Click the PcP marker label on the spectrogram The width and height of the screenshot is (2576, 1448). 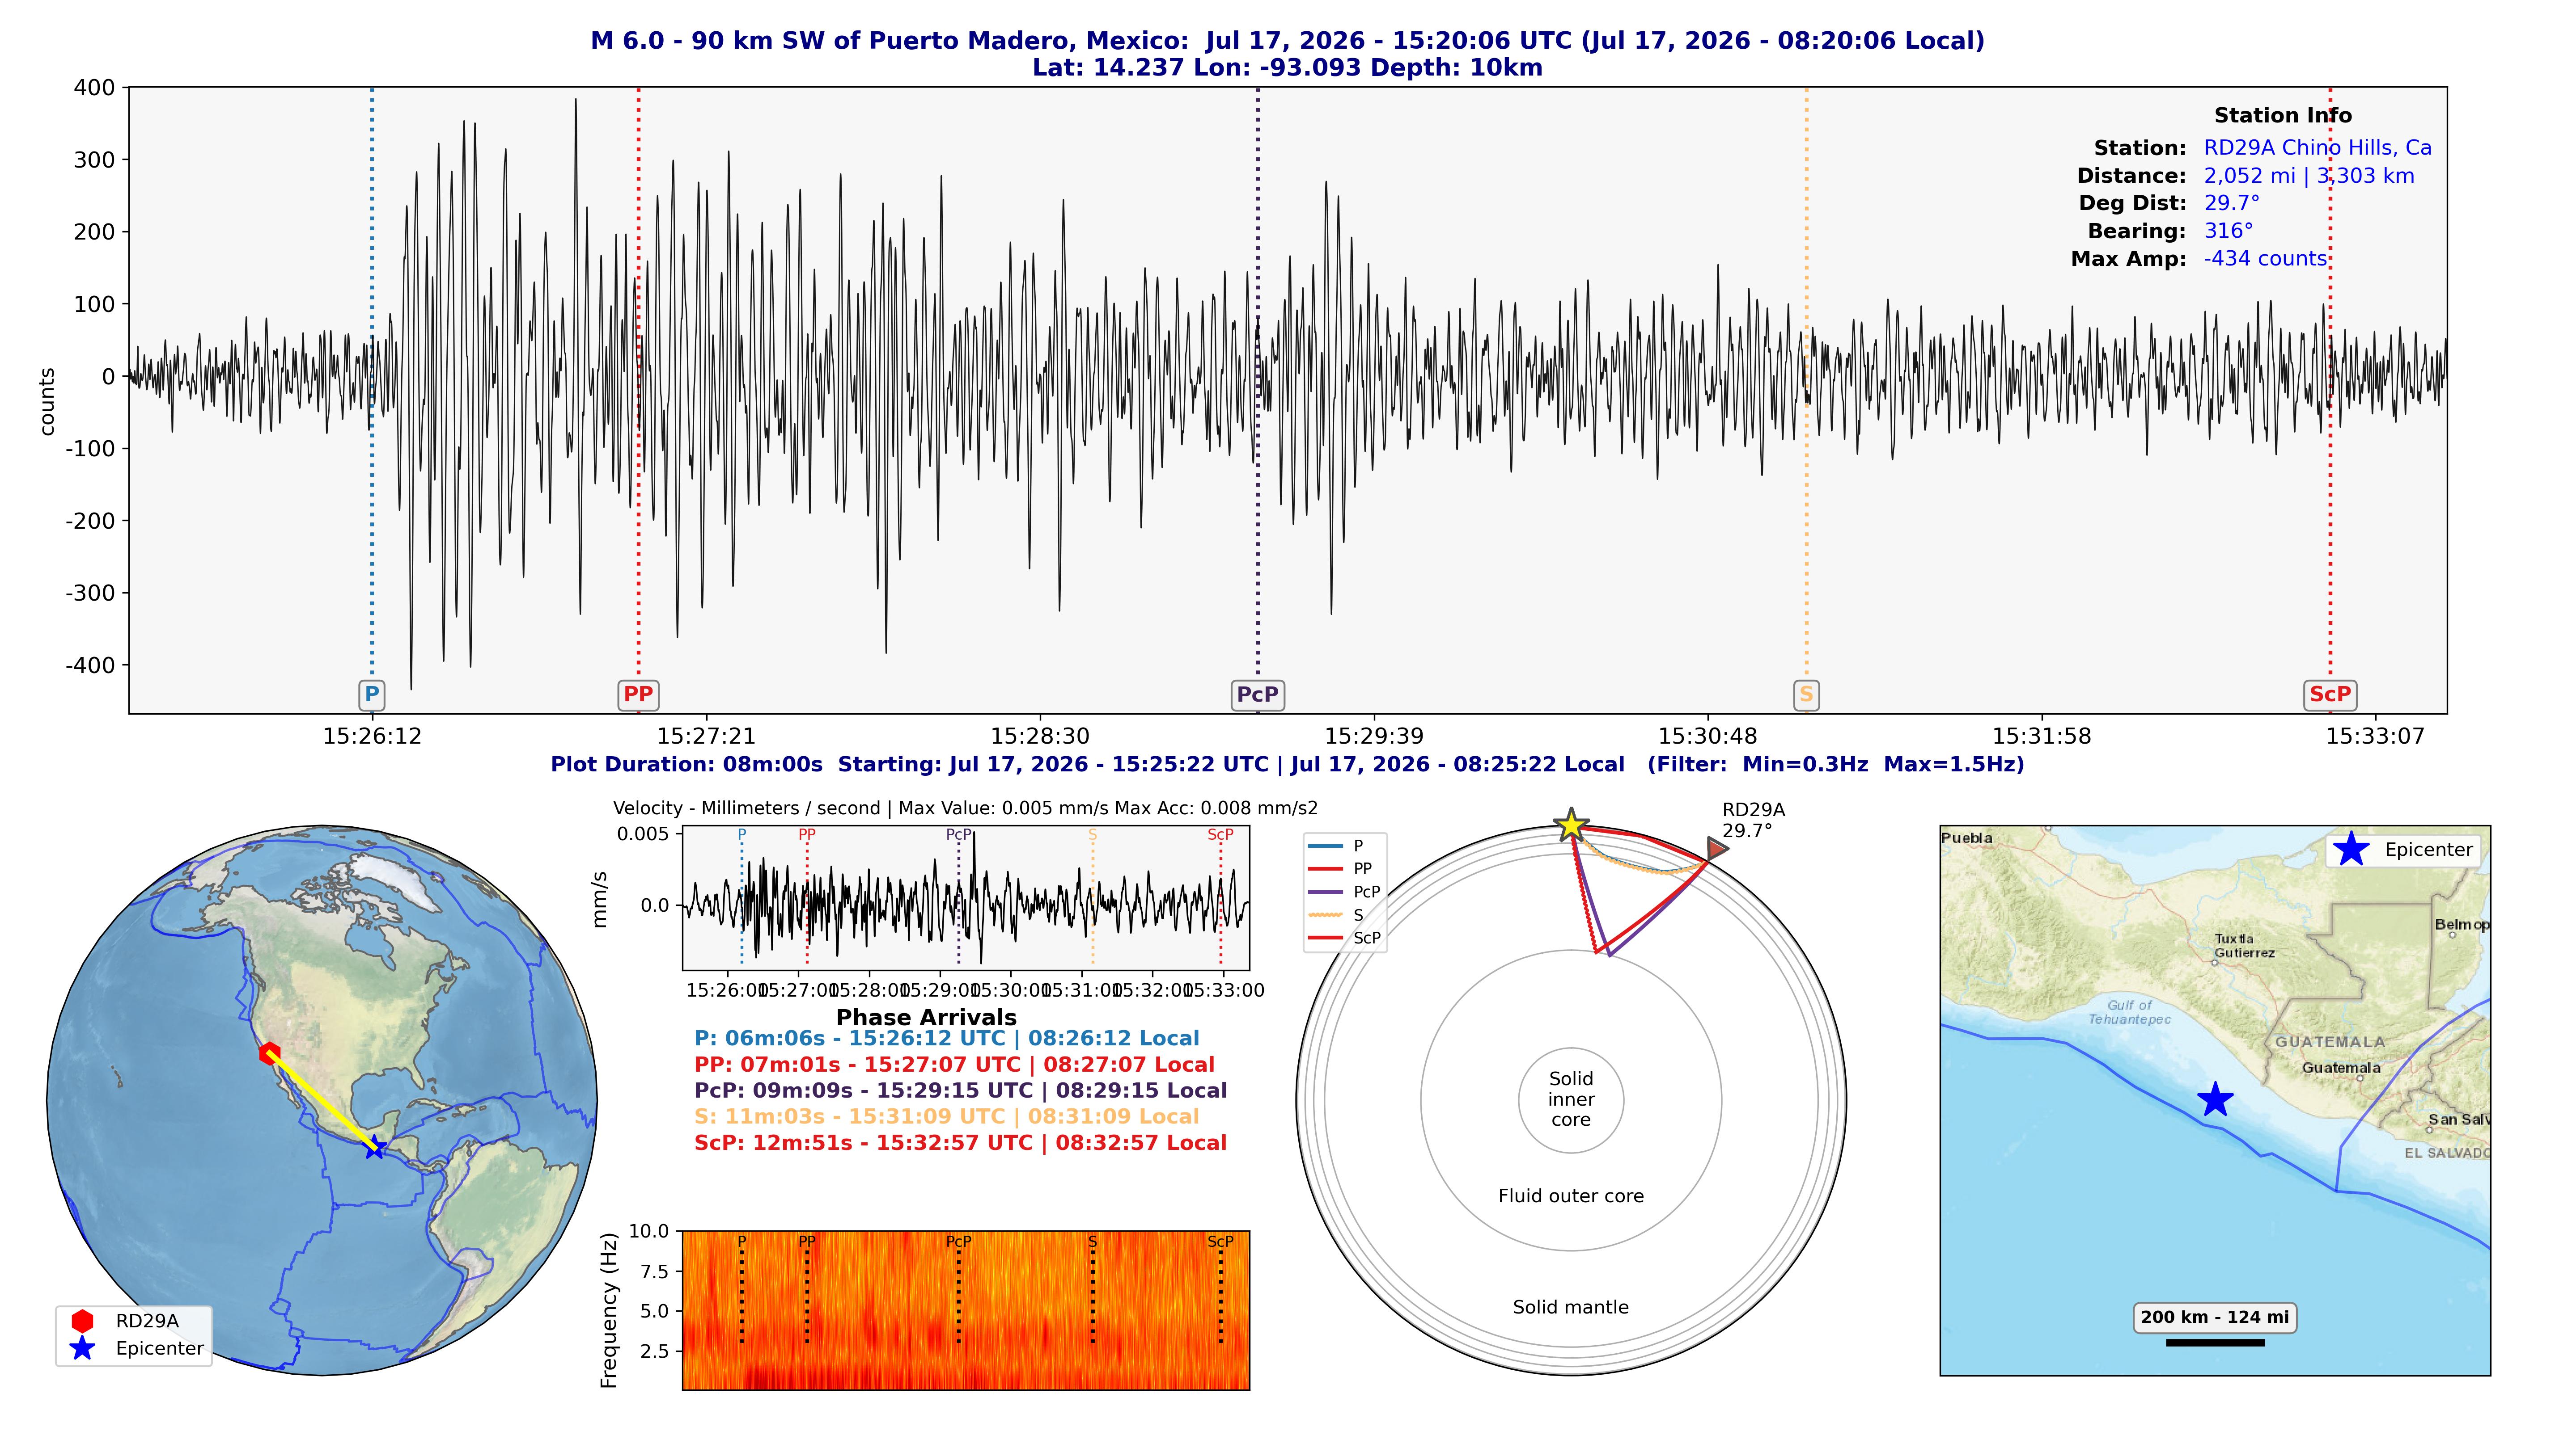point(958,1241)
